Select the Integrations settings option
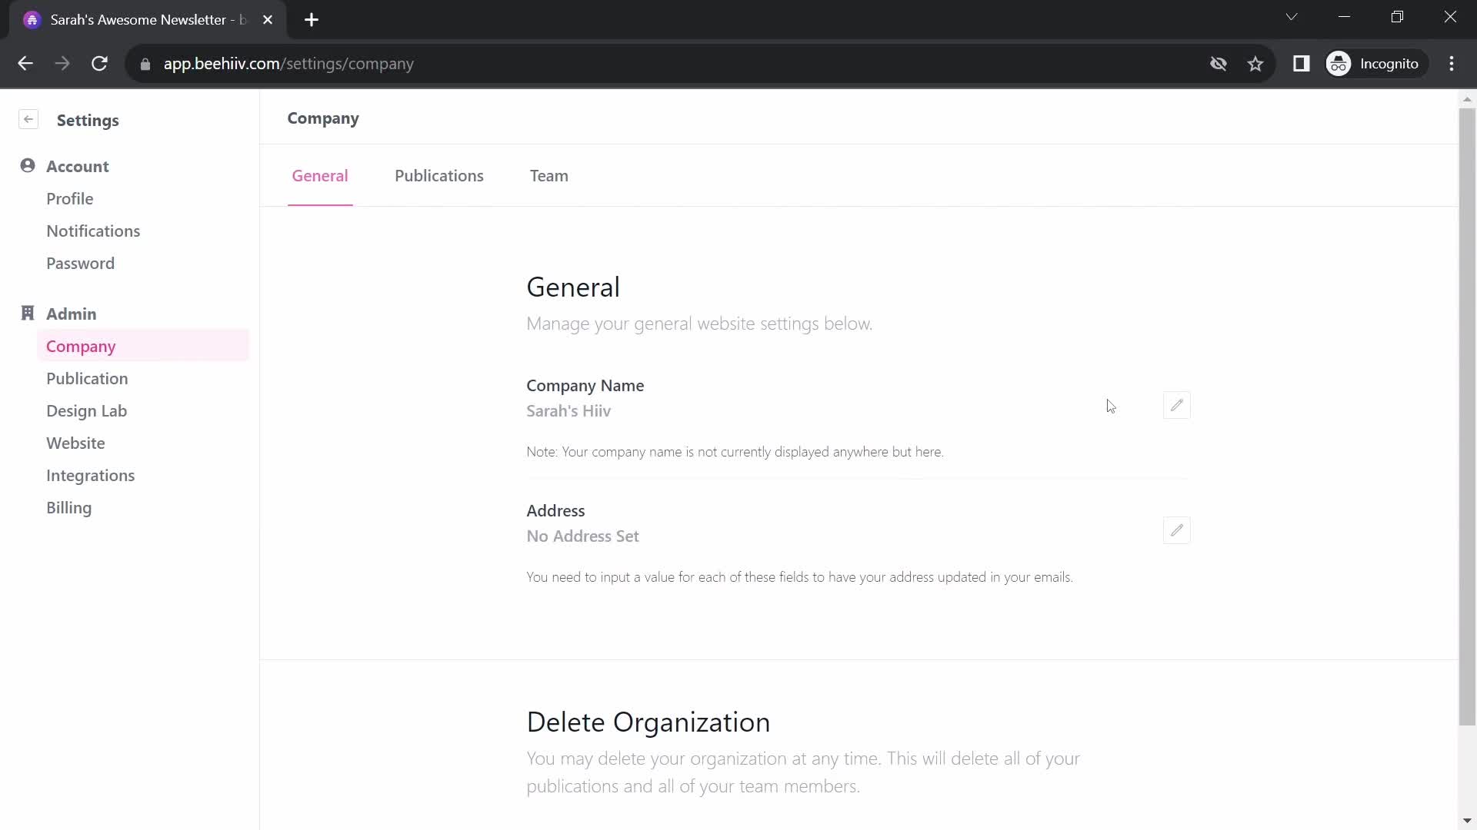 click(90, 474)
